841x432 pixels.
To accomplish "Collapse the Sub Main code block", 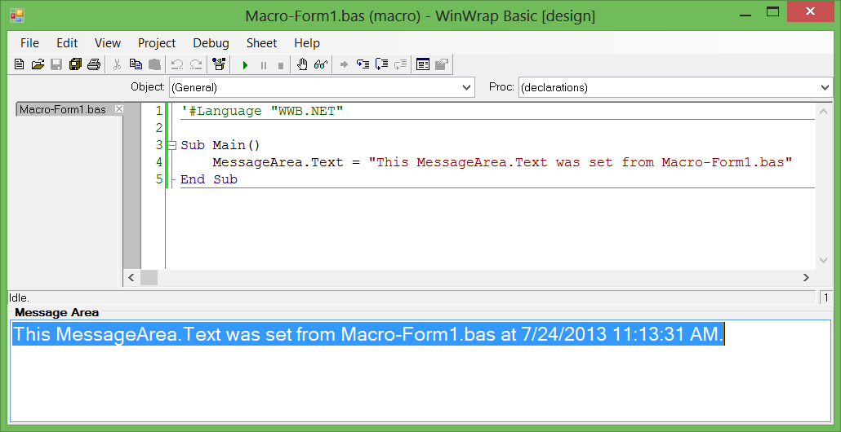I will 172,145.
